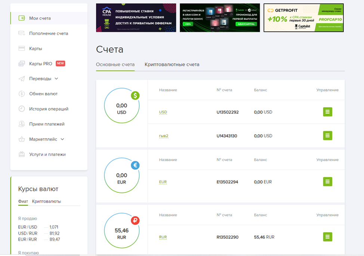Viewport: 364px width, 256px height.
Task: Click the coins icon beside Пополнение счета
Action: [x=22, y=33]
